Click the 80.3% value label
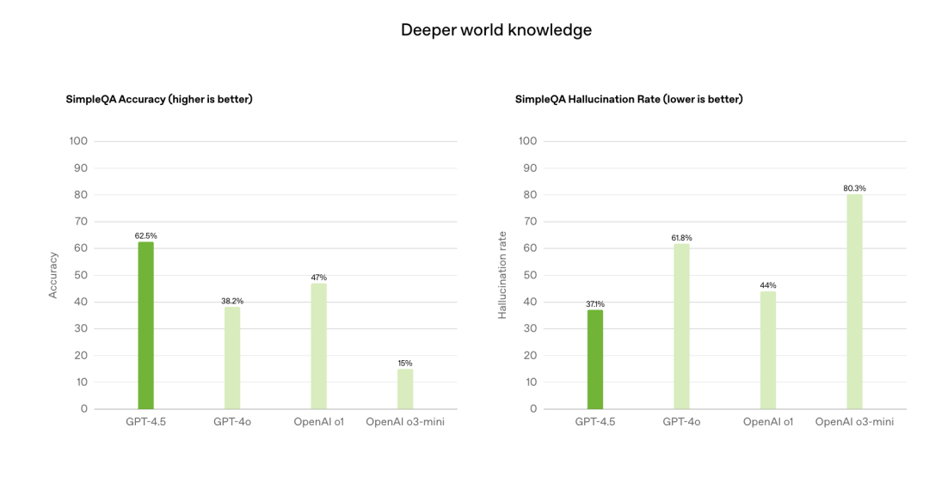929x501 pixels. click(854, 188)
